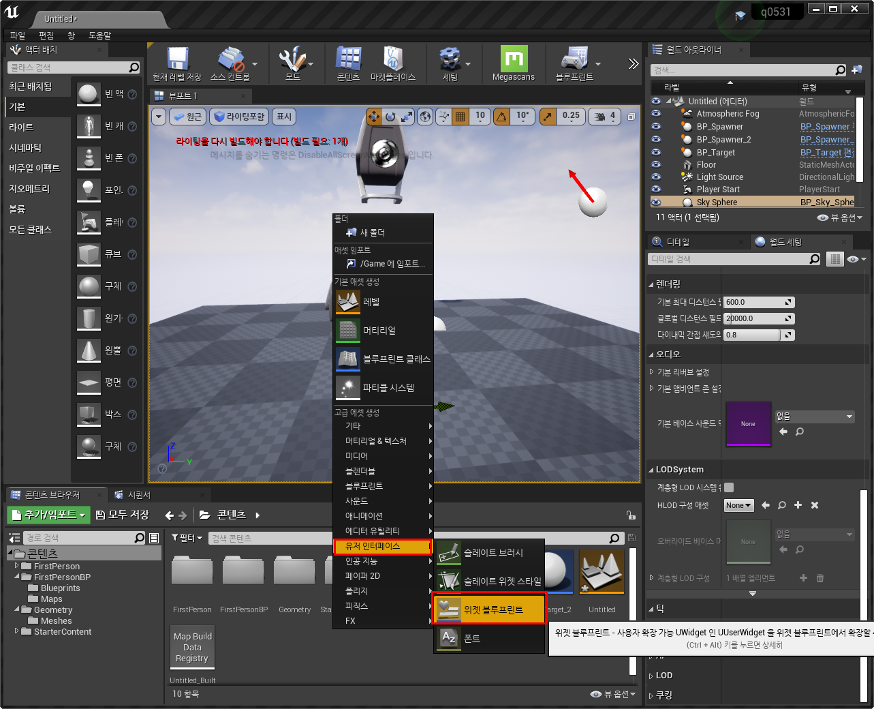Select the Point Light bulb icon
Viewport: 874px width, 709px height.
[89, 190]
